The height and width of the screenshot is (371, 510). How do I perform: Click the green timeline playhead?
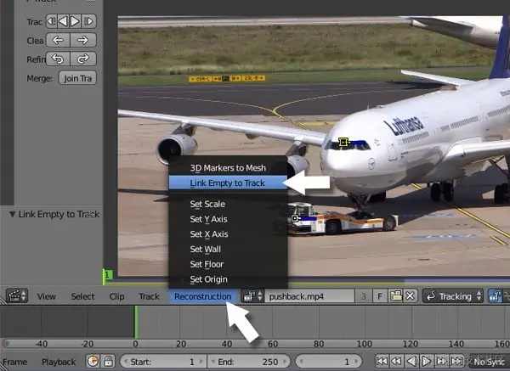[136, 323]
